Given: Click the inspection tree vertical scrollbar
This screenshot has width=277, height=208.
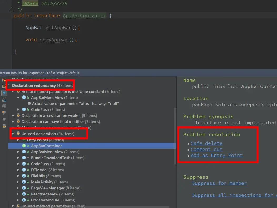Looking at the screenshot, I should pyautogui.click(x=175, y=136).
